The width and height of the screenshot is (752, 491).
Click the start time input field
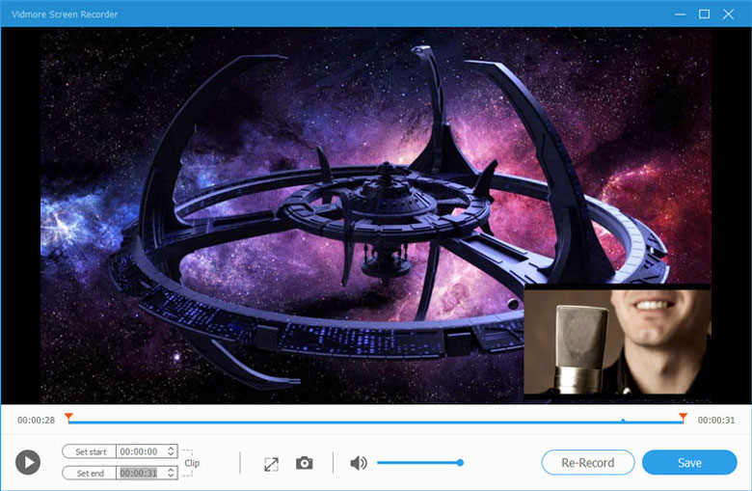pyautogui.click(x=141, y=451)
